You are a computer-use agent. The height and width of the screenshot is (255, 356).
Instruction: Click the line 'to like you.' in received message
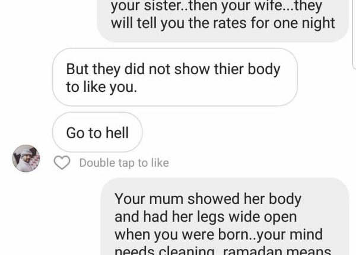[101, 87]
